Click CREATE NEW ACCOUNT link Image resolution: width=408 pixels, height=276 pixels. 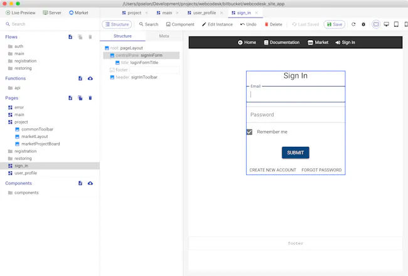tap(272, 170)
